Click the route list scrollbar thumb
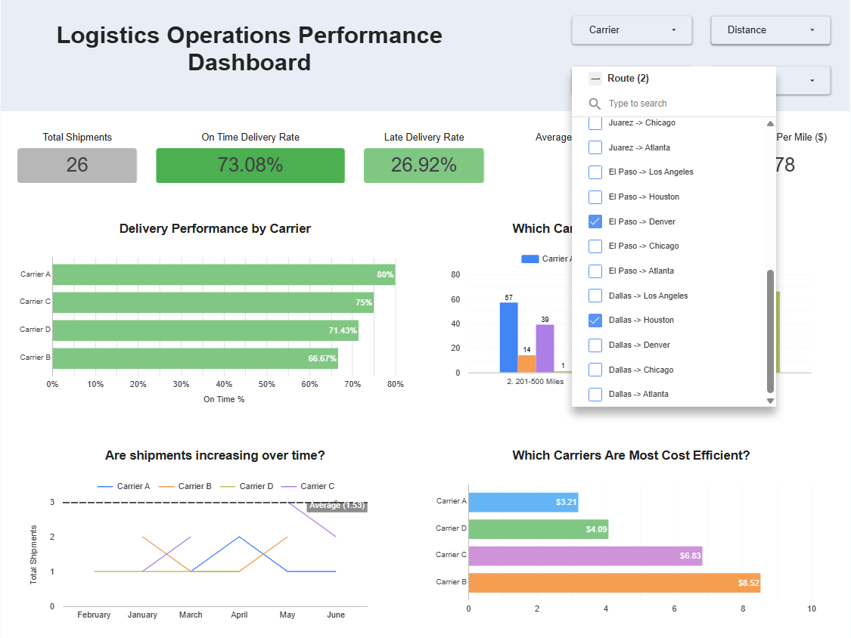The width and height of the screenshot is (851, 638). pyautogui.click(x=770, y=331)
